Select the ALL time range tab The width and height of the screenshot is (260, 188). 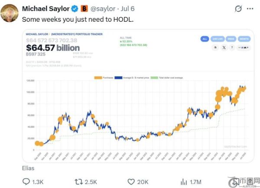tap(205, 39)
